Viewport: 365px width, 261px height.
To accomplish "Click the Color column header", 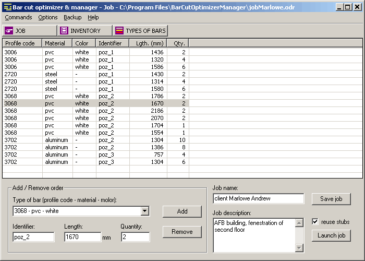I will [x=84, y=43].
